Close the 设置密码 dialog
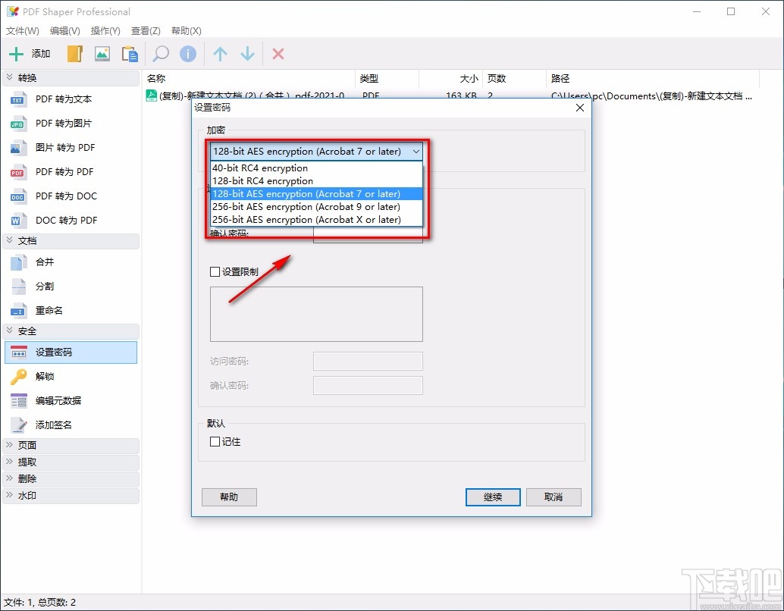This screenshot has width=784, height=611. tap(580, 108)
